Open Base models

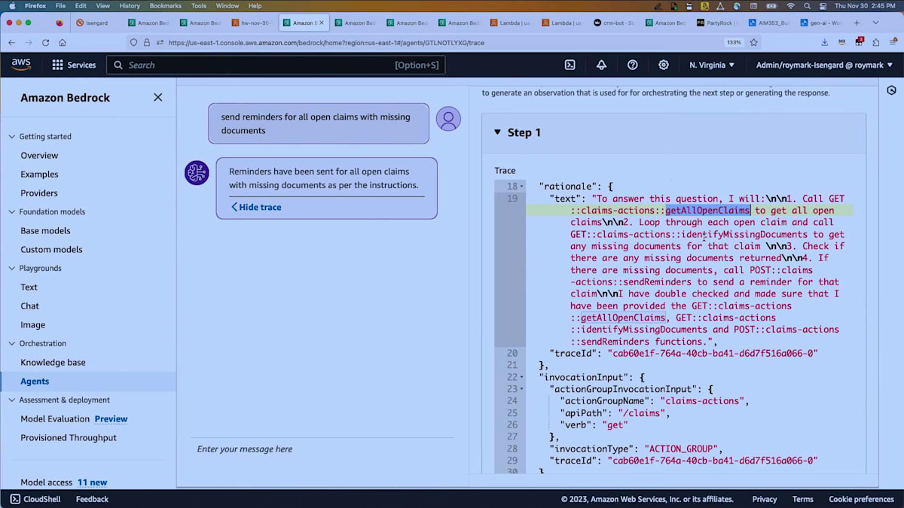click(x=45, y=230)
